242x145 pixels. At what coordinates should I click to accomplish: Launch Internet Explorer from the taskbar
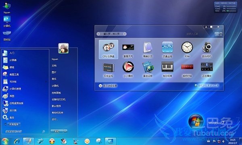click(17, 141)
